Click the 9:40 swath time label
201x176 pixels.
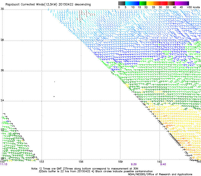pyautogui.click(x=163, y=164)
